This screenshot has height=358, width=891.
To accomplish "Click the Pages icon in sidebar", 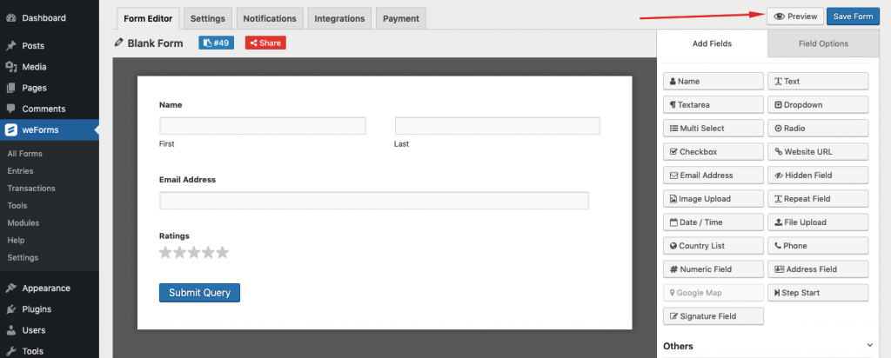I will click(x=10, y=88).
